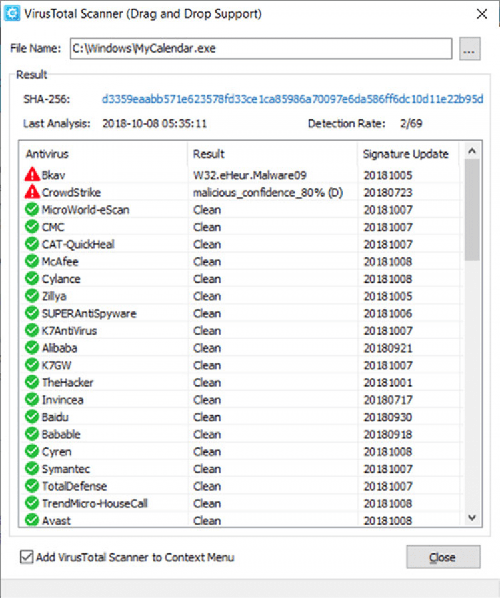
Task: Click the Last Analysis timestamp 2018-10-08 05:35:11
Action: click(x=155, y=123)
